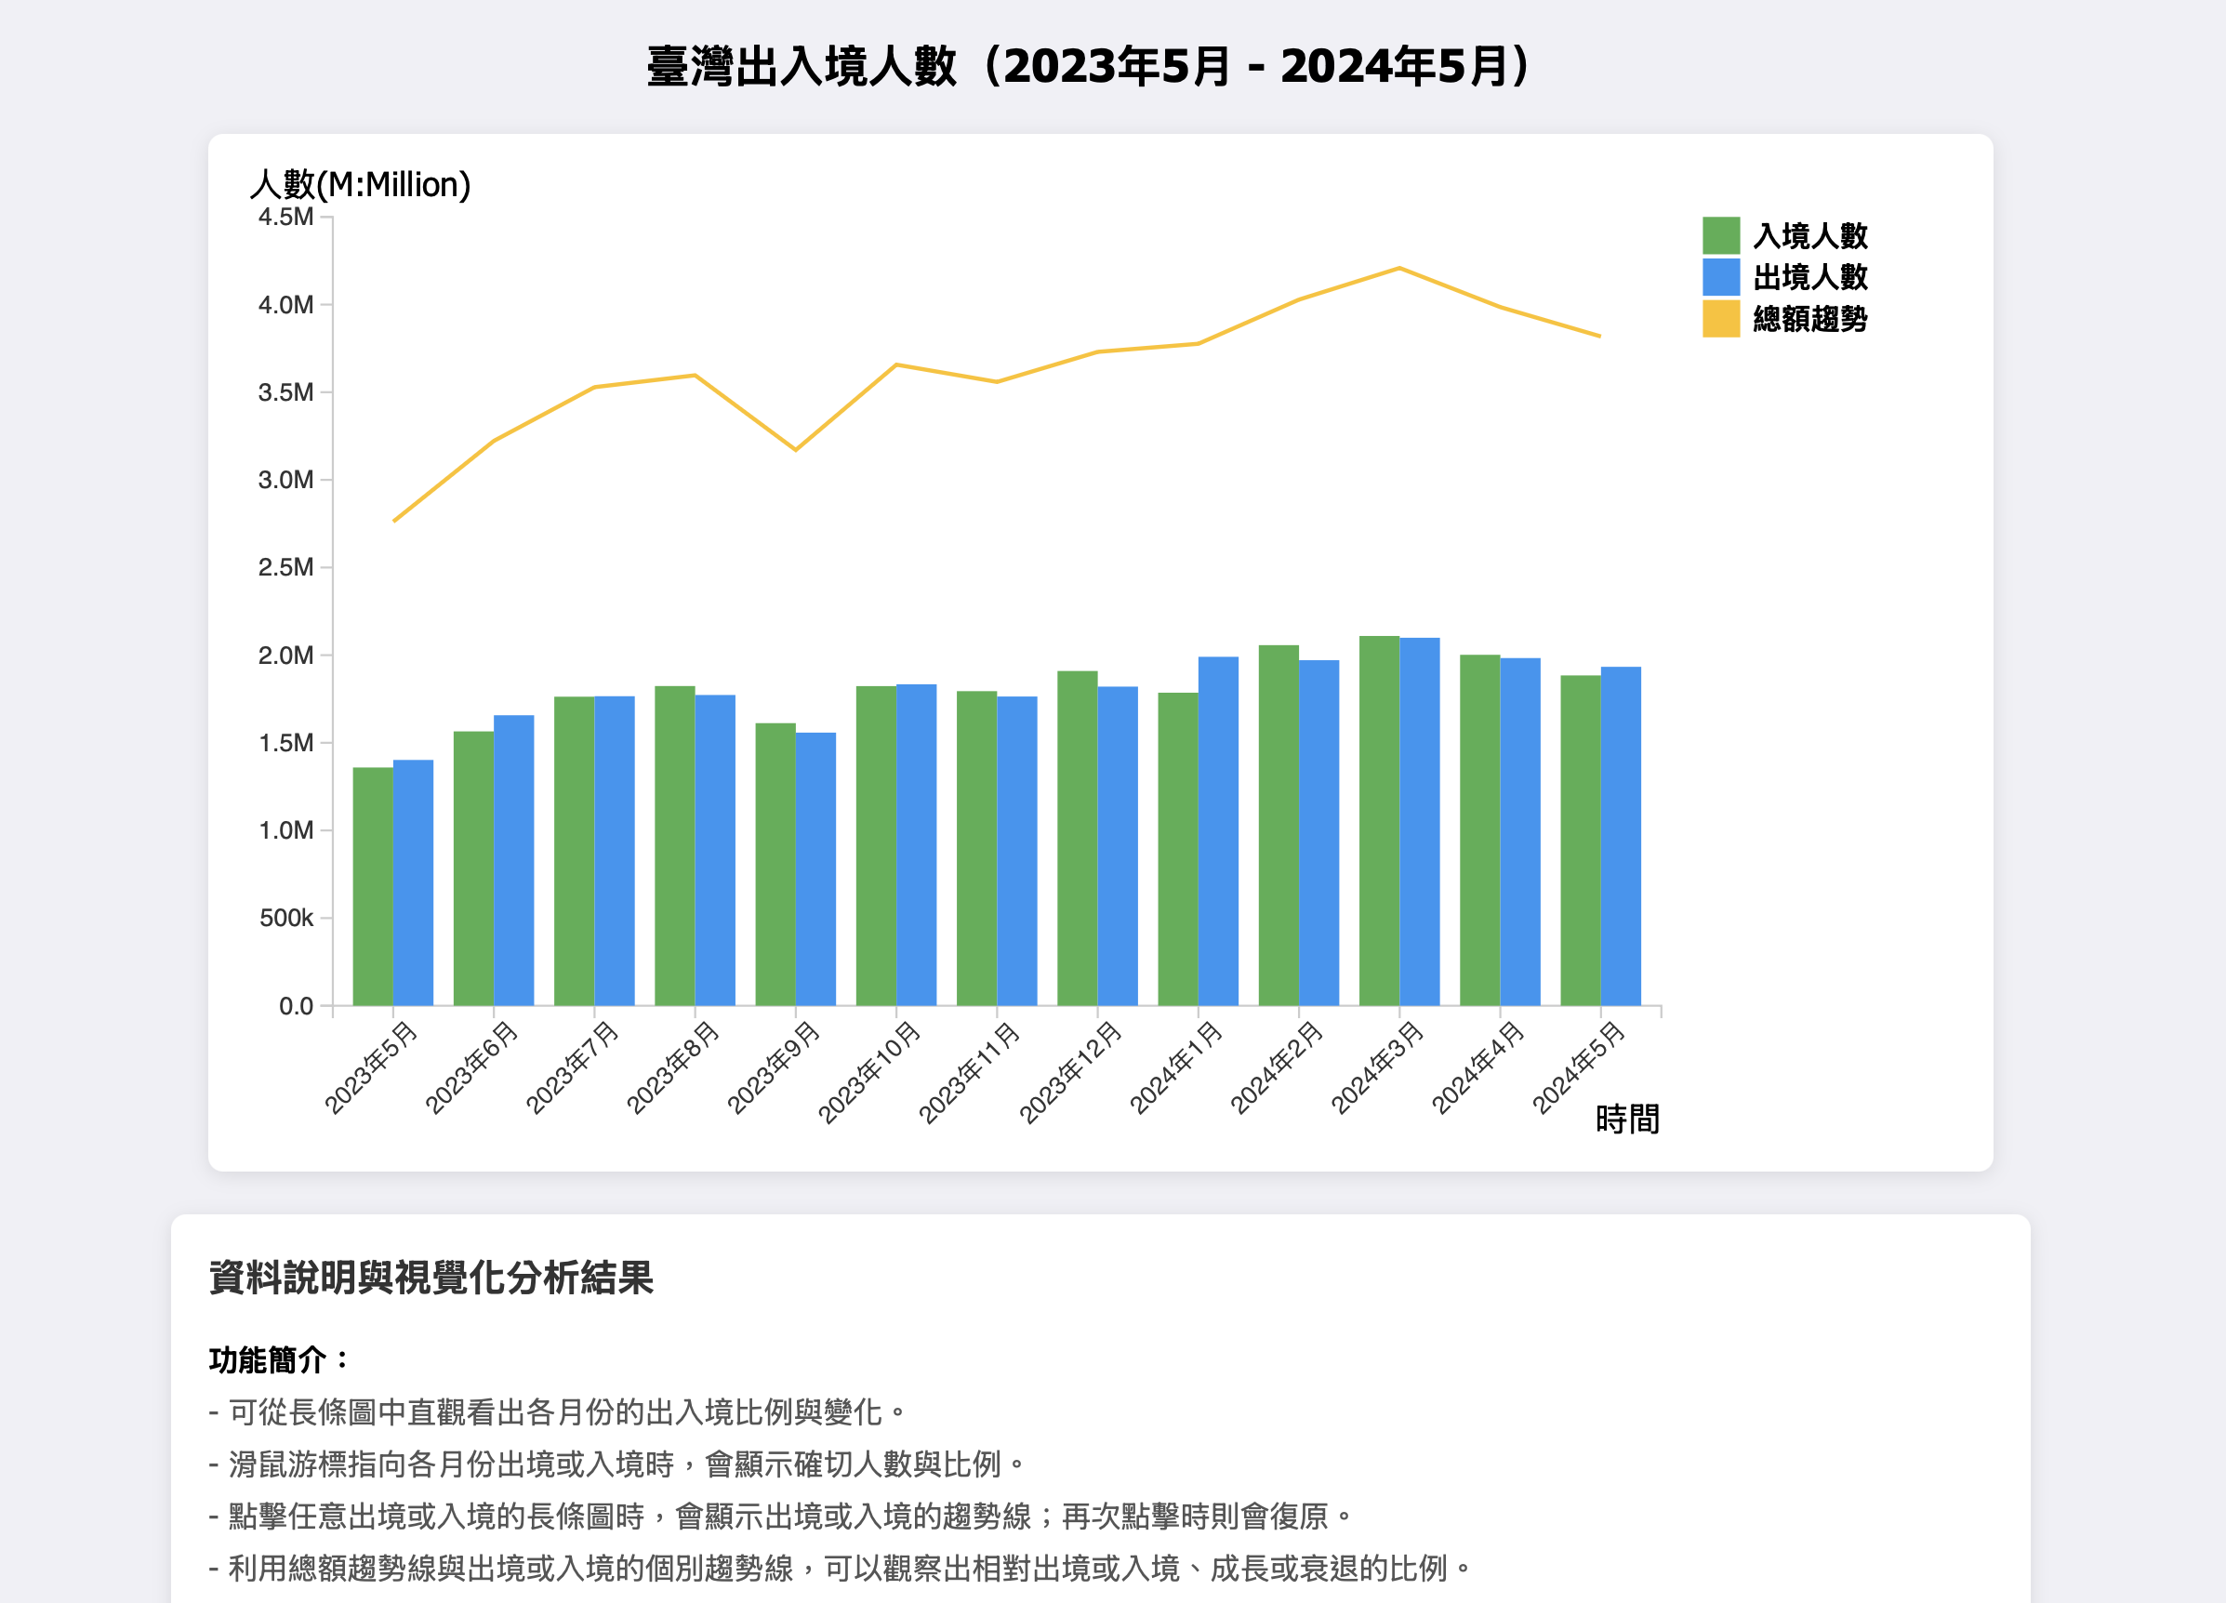The height and width of the screenshot is (1603, 2226).
Task: Click the 2023年12月 x-axis label
Action: pos(1070,1072)
